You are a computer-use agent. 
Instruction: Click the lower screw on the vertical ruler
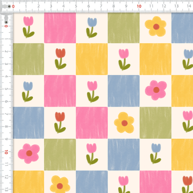[6, 22]
